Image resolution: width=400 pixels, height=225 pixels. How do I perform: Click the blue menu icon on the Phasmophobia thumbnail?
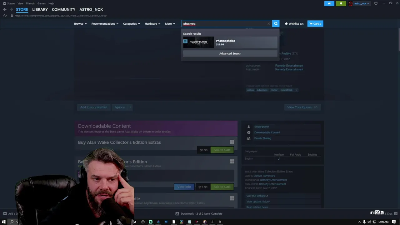(185, 41)
